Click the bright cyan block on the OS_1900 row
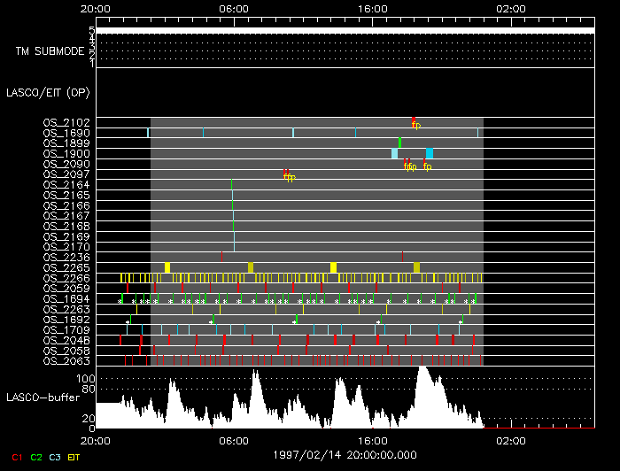 point(430,153)
